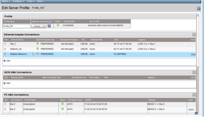
Task: Click the plus icon for Ethernet Add
Action: pos(4,61)
